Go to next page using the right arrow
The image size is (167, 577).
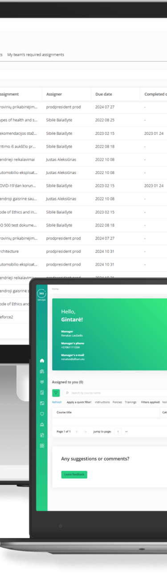(x=85, y=431)
